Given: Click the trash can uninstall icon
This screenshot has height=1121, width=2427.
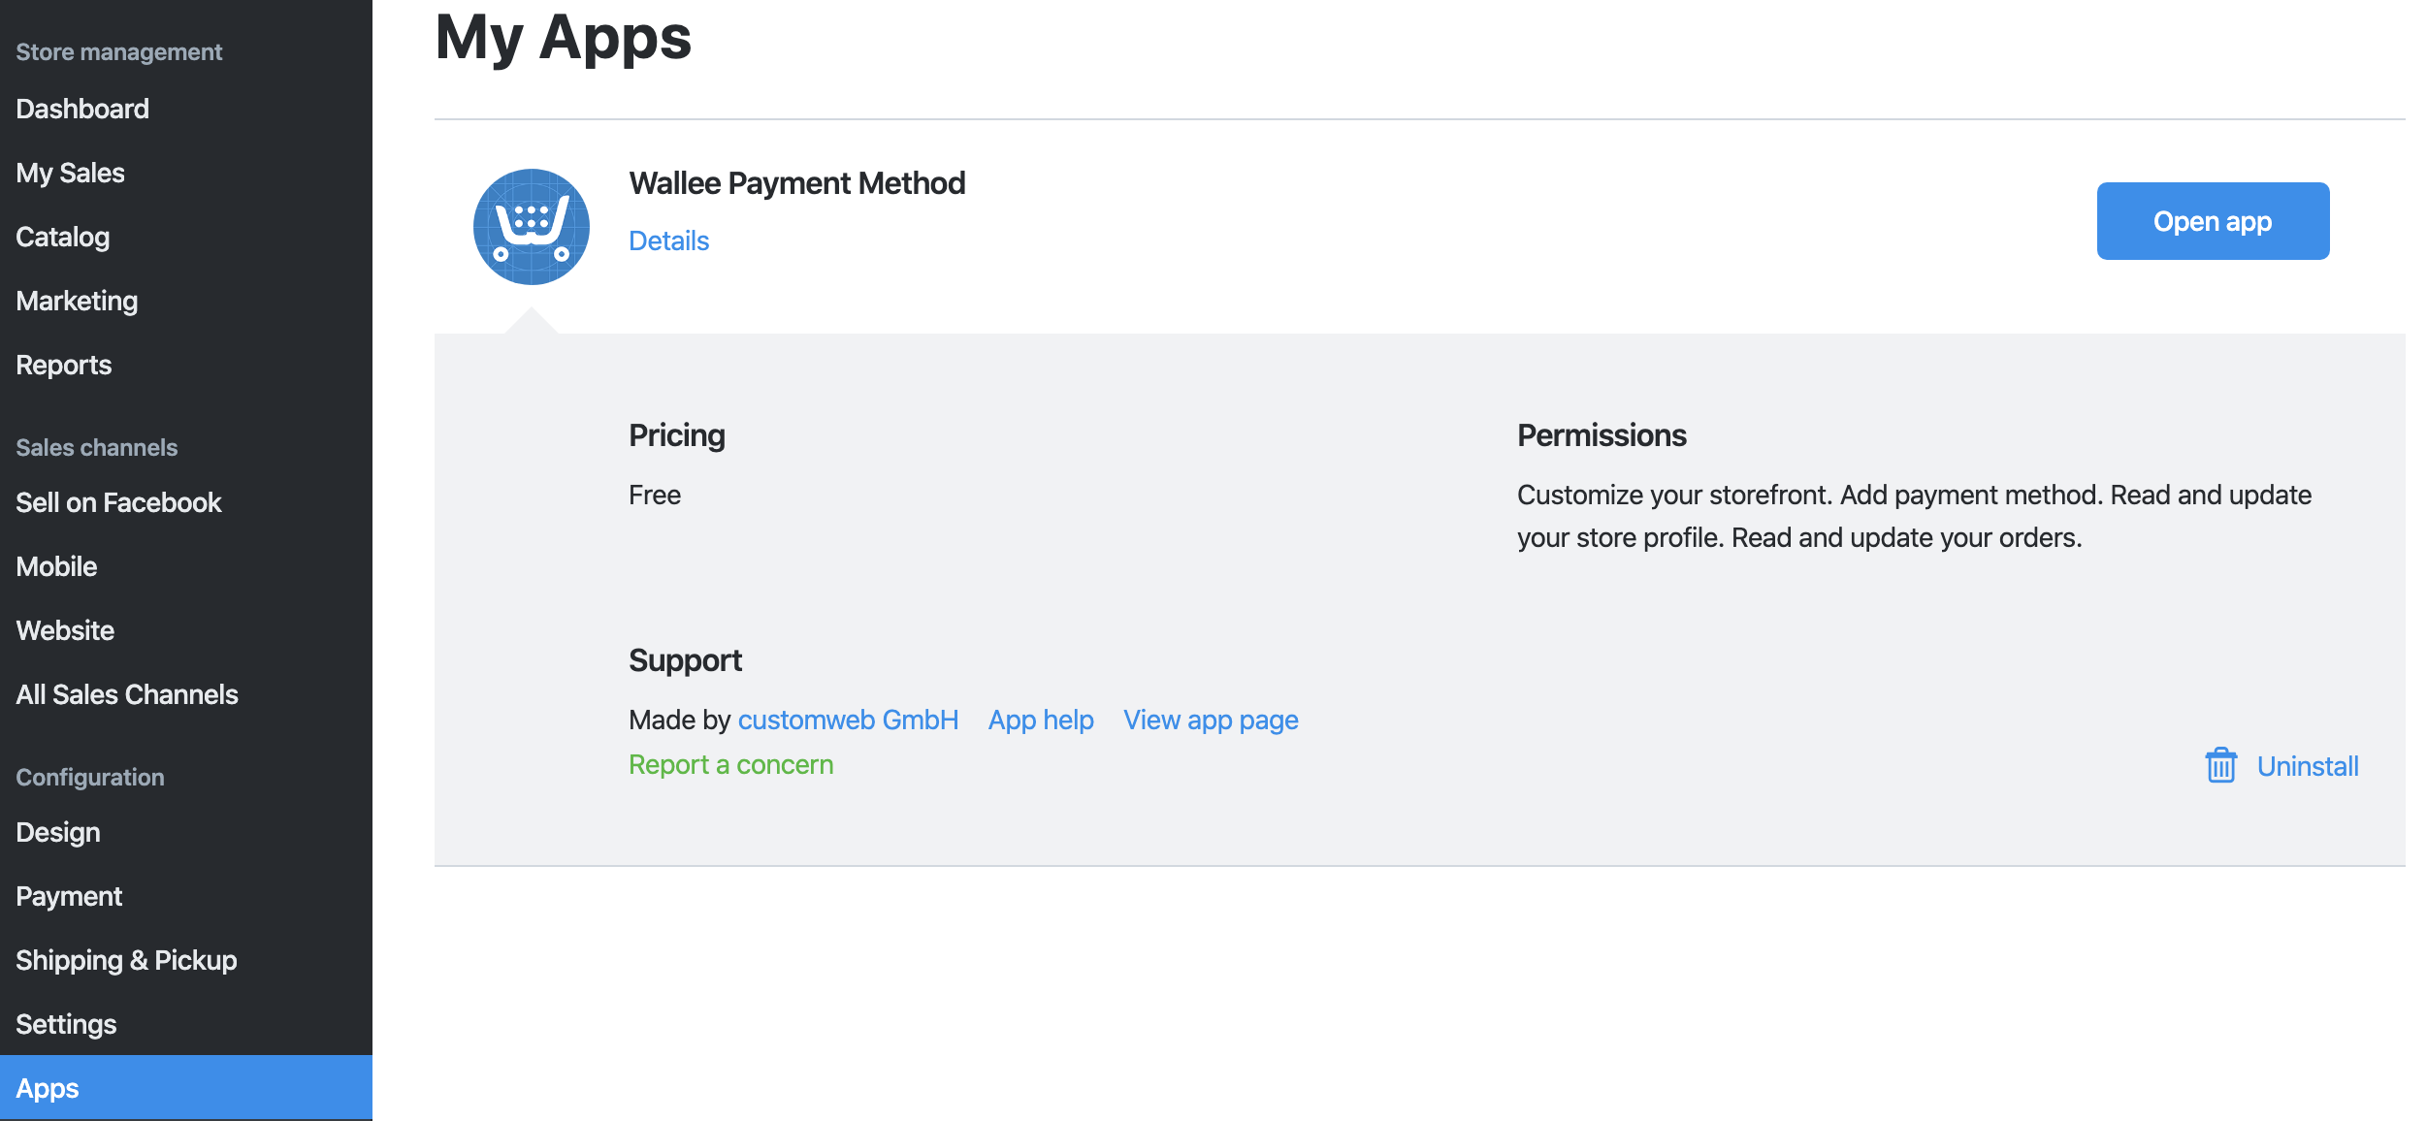Looking at the screenshot, I should (2220, 766).
